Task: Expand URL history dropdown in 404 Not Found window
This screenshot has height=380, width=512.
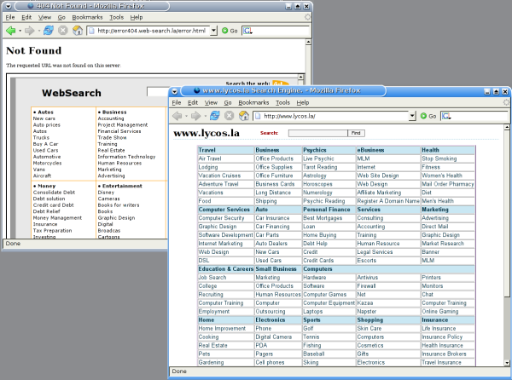Action: pyautogui.click(x=213, y=31)
